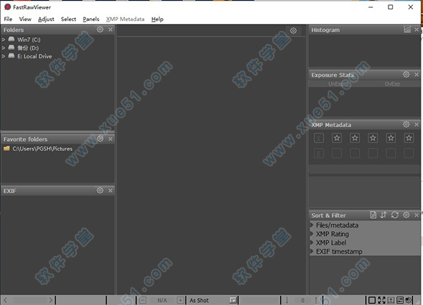Click the up arrow right of value 0

[x=316, y=300]
